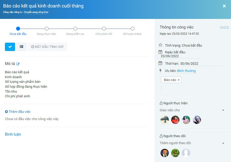The width and height of the screenshot is (231, 162).
Task: Select the assignee avatar with glasses
Action: click(197, 120)
